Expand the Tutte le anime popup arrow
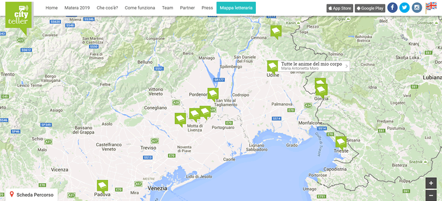This screenshot has width=442, height=201. pos(347,66)
